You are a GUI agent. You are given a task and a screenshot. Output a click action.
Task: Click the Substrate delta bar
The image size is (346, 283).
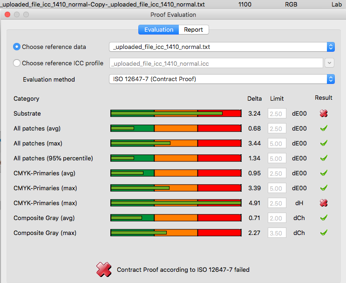(176, 113)
